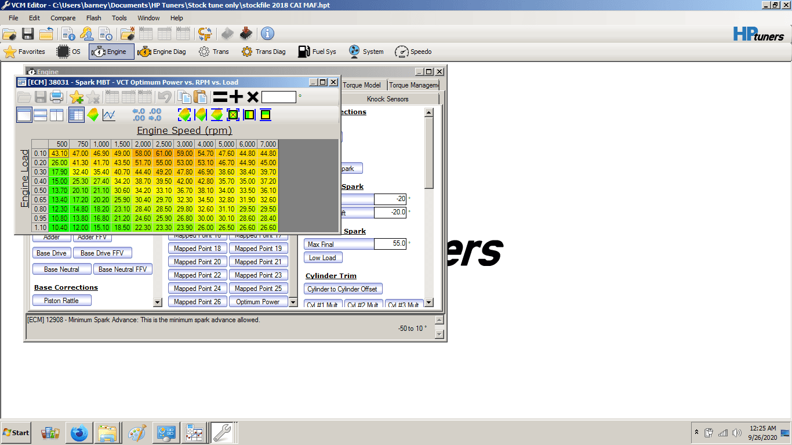Save the tune file with floppy icon
The image size is (792, 445).
(x=28, y=34)
